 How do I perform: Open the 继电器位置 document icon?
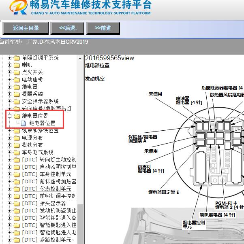coord(23,123)
